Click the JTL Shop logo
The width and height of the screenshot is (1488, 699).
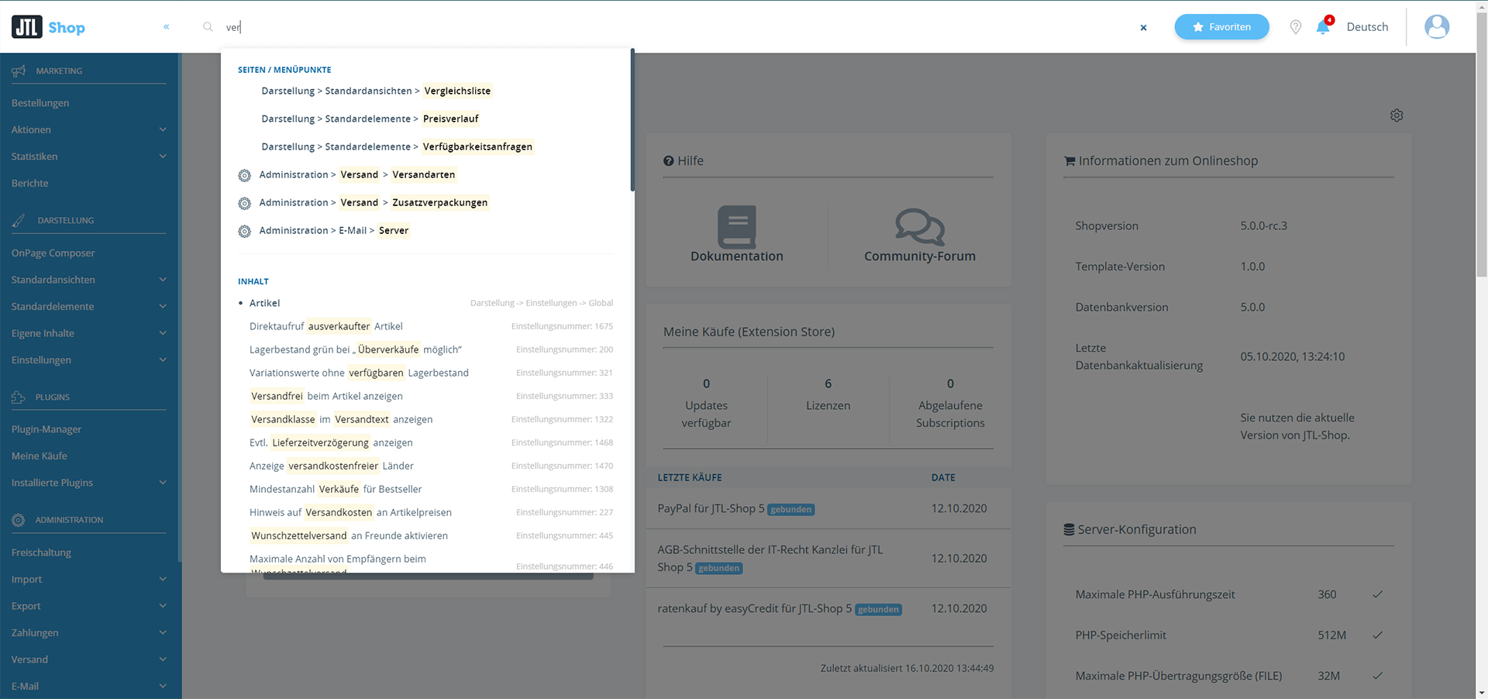46,26
